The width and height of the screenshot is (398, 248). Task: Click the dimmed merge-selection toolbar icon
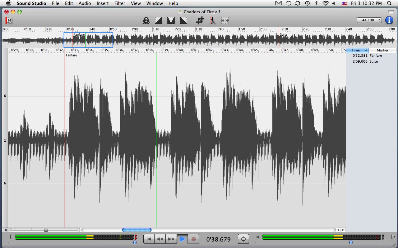pos(225,20)
